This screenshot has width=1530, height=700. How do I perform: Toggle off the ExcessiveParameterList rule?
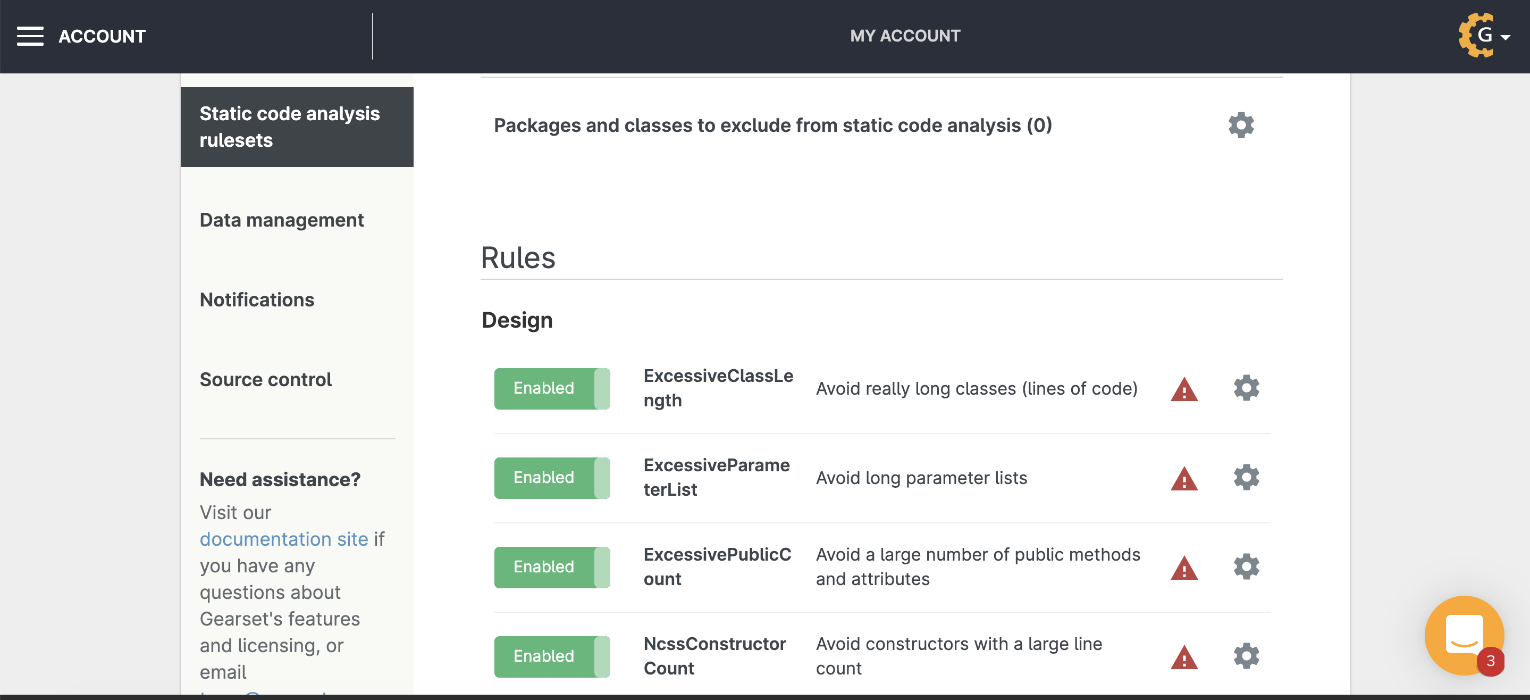[552, 478]
